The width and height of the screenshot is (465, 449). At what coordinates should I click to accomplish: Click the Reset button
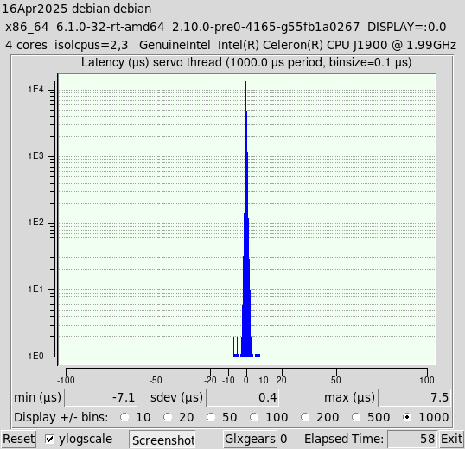tap(18, 439)
